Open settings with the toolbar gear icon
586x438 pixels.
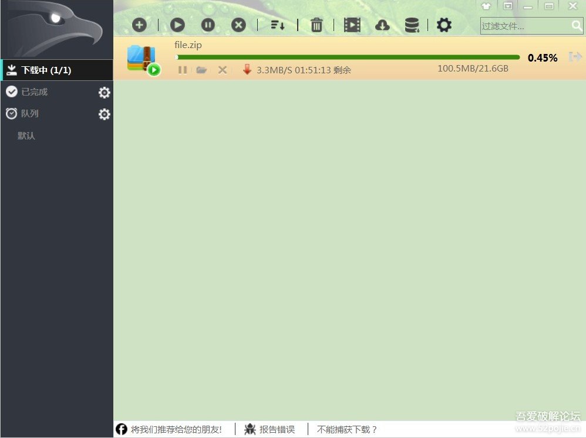coord(444,25)
